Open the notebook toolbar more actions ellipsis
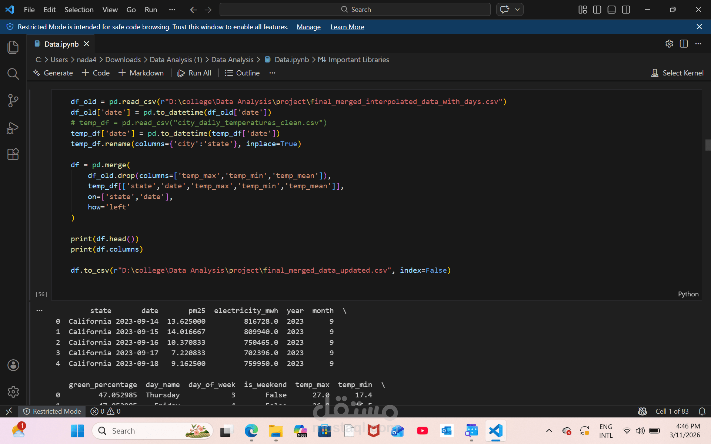The image size is (711, 444). 272,73
